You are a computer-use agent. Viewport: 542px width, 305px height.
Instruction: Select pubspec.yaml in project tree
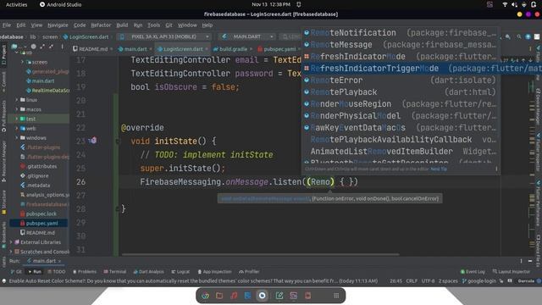[x=41, y=223]
